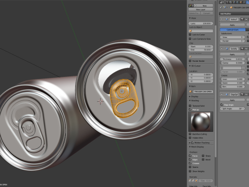The image size is (249, 187).
Task: Toggle EdgeSplit modifier render camera icon
Action: (242, 95)
